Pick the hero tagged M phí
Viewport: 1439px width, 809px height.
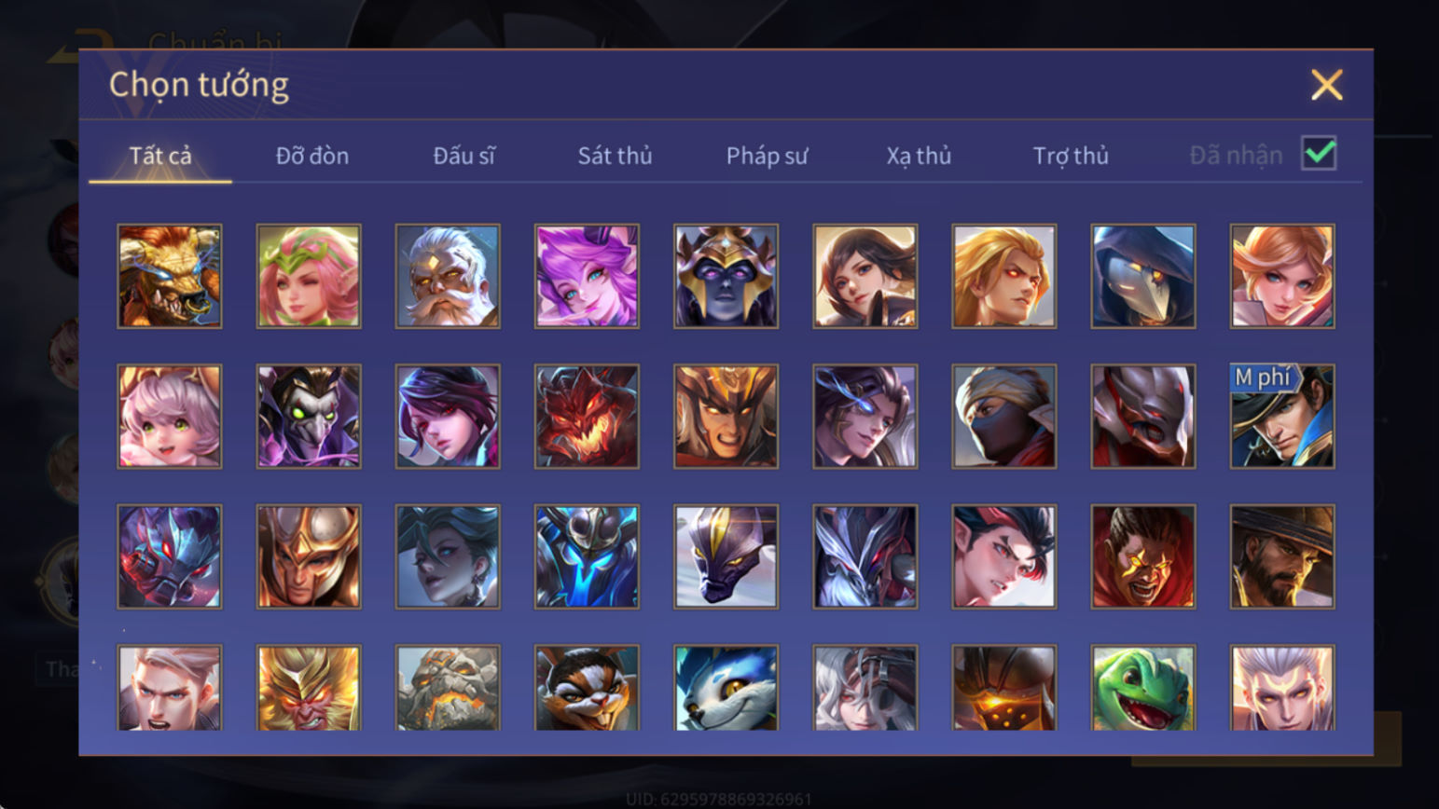1282,416
